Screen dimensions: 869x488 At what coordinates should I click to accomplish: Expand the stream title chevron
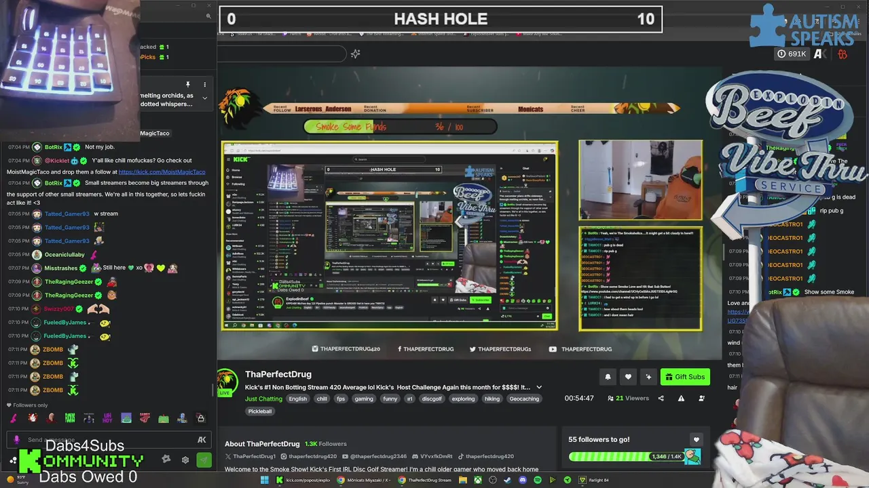(539, 387)
